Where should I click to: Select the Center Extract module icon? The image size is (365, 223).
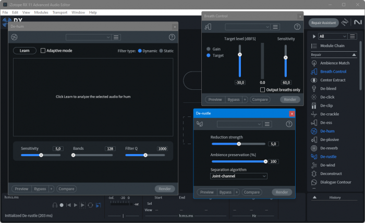pyautogui.click(x=314, y=80)
